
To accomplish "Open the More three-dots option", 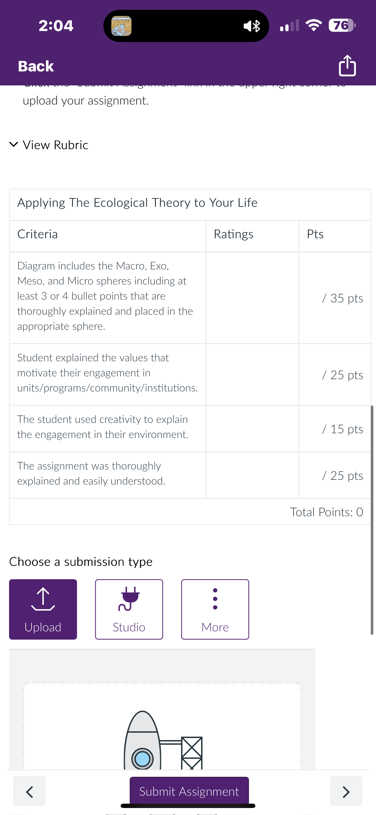I will click(215, 599).
